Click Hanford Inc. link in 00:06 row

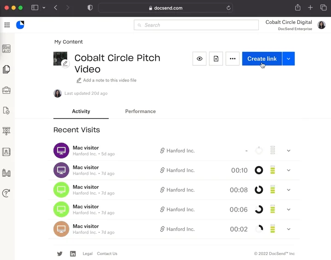coord(181,209)
